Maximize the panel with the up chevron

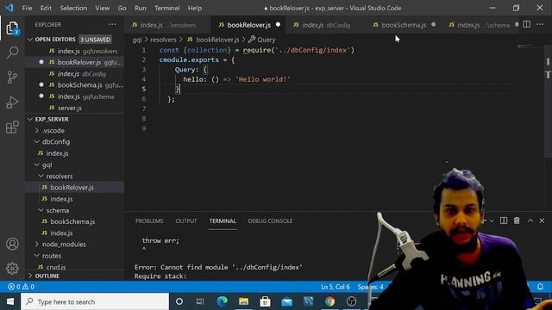pyautogui.click(x=530, y=220)
